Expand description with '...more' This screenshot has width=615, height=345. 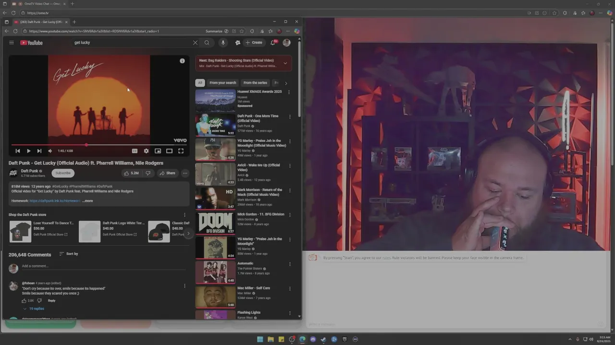[87, 201]
